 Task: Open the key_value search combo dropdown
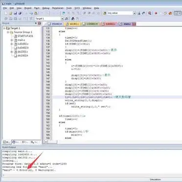click(135, 13)
